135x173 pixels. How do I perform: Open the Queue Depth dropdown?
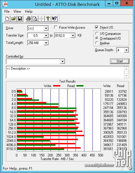[x=126, y=50]
